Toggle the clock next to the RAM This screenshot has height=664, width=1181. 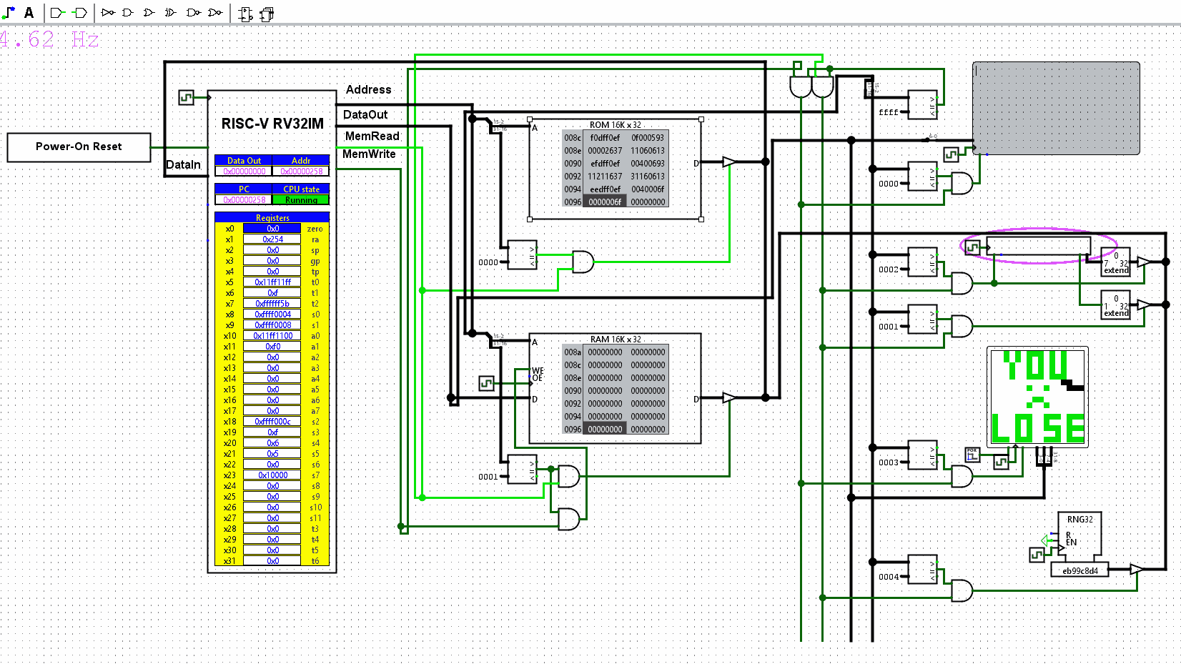point(486,383)
